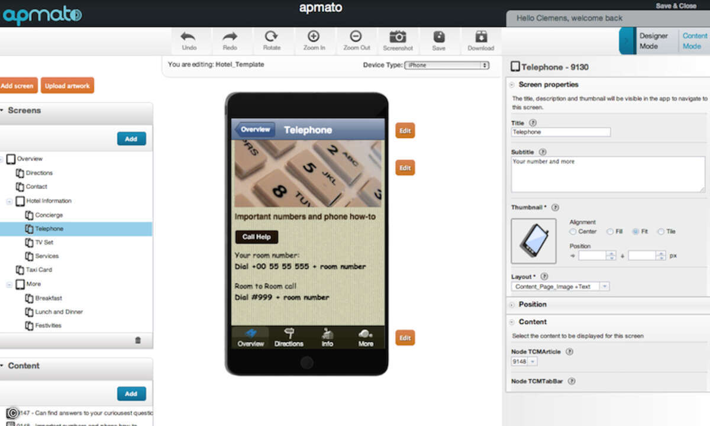Tap Overview back button in phone

click(x=254, y=130)
